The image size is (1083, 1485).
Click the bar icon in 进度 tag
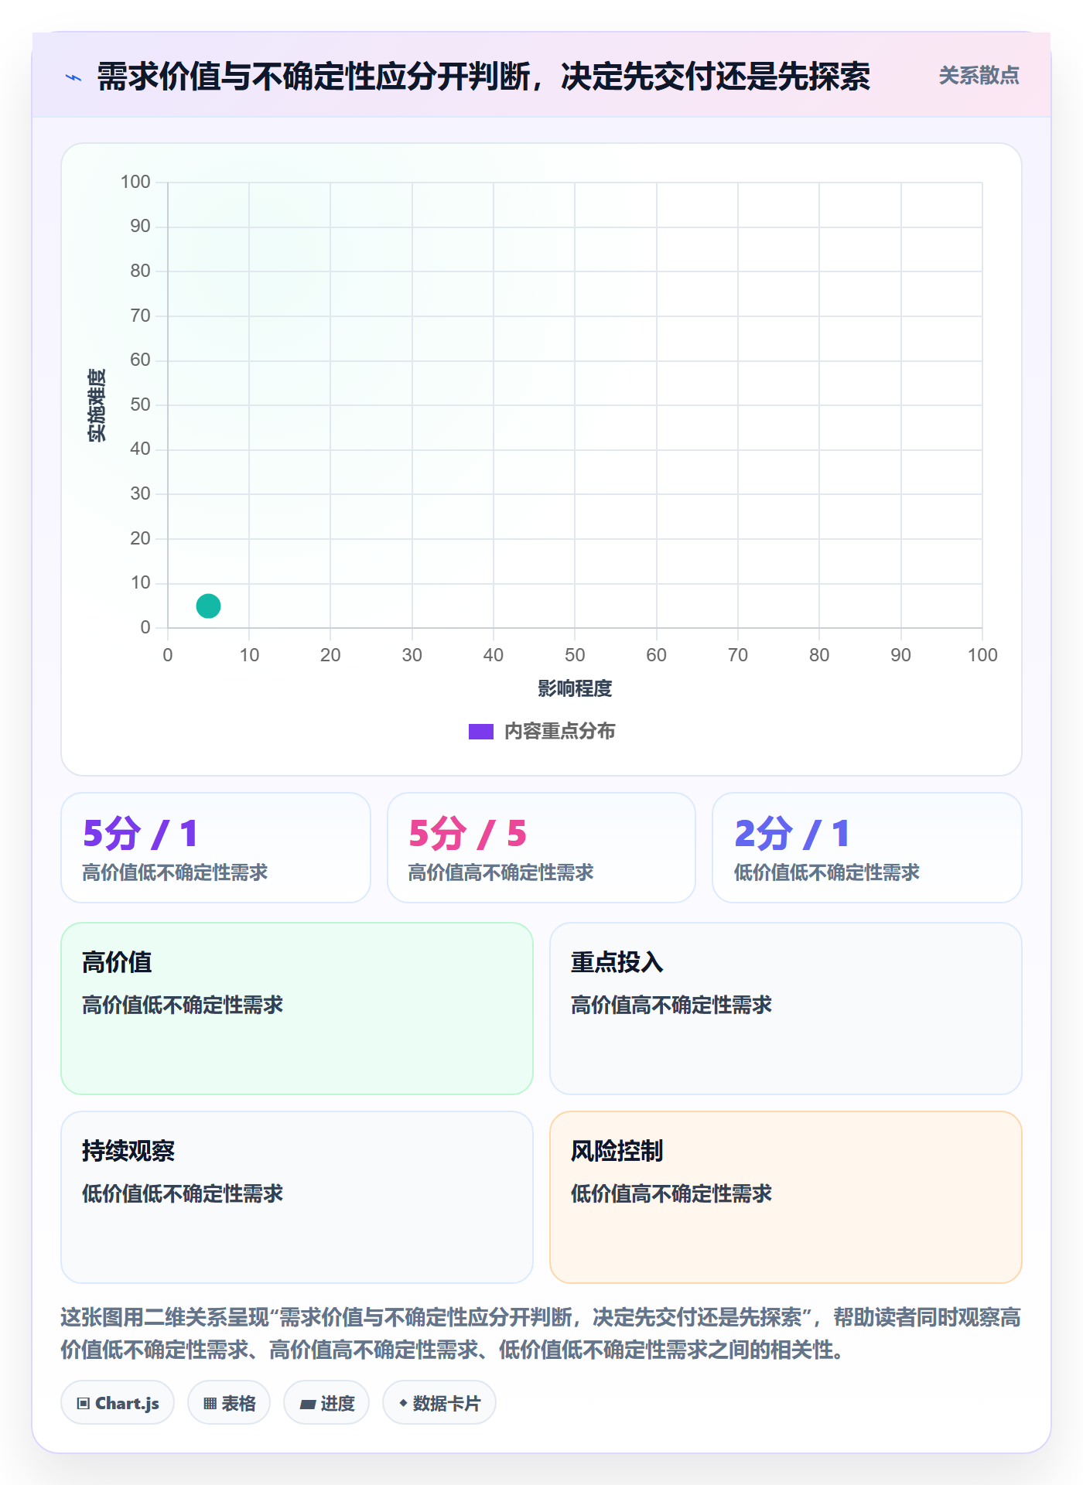(x=308, y=1405)
